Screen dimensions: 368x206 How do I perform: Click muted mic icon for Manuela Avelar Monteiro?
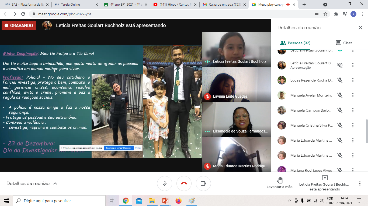pos(340,95)
